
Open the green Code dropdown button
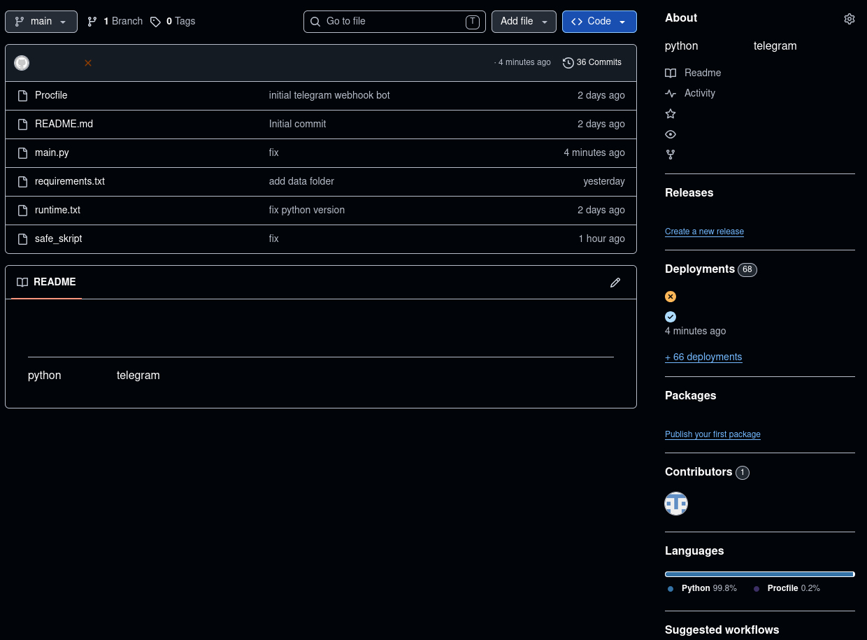(x=599, y=22)
